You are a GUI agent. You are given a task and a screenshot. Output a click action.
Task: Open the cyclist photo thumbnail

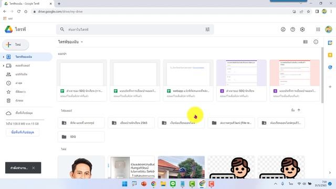(x=181, y=167)
